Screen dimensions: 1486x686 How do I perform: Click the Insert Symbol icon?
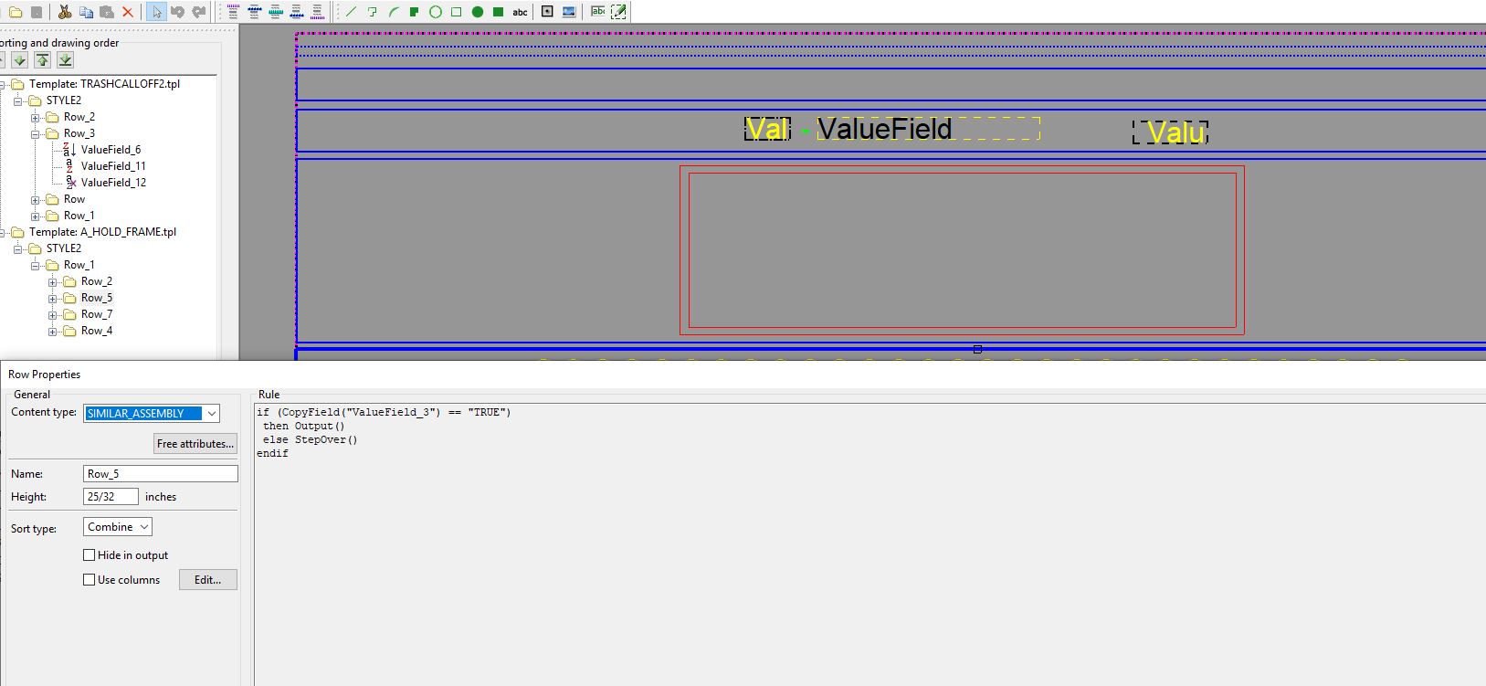tap(548, 12)
